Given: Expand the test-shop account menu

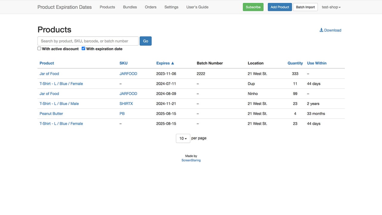Looking at the screenshot, I should tap(331, 7).
